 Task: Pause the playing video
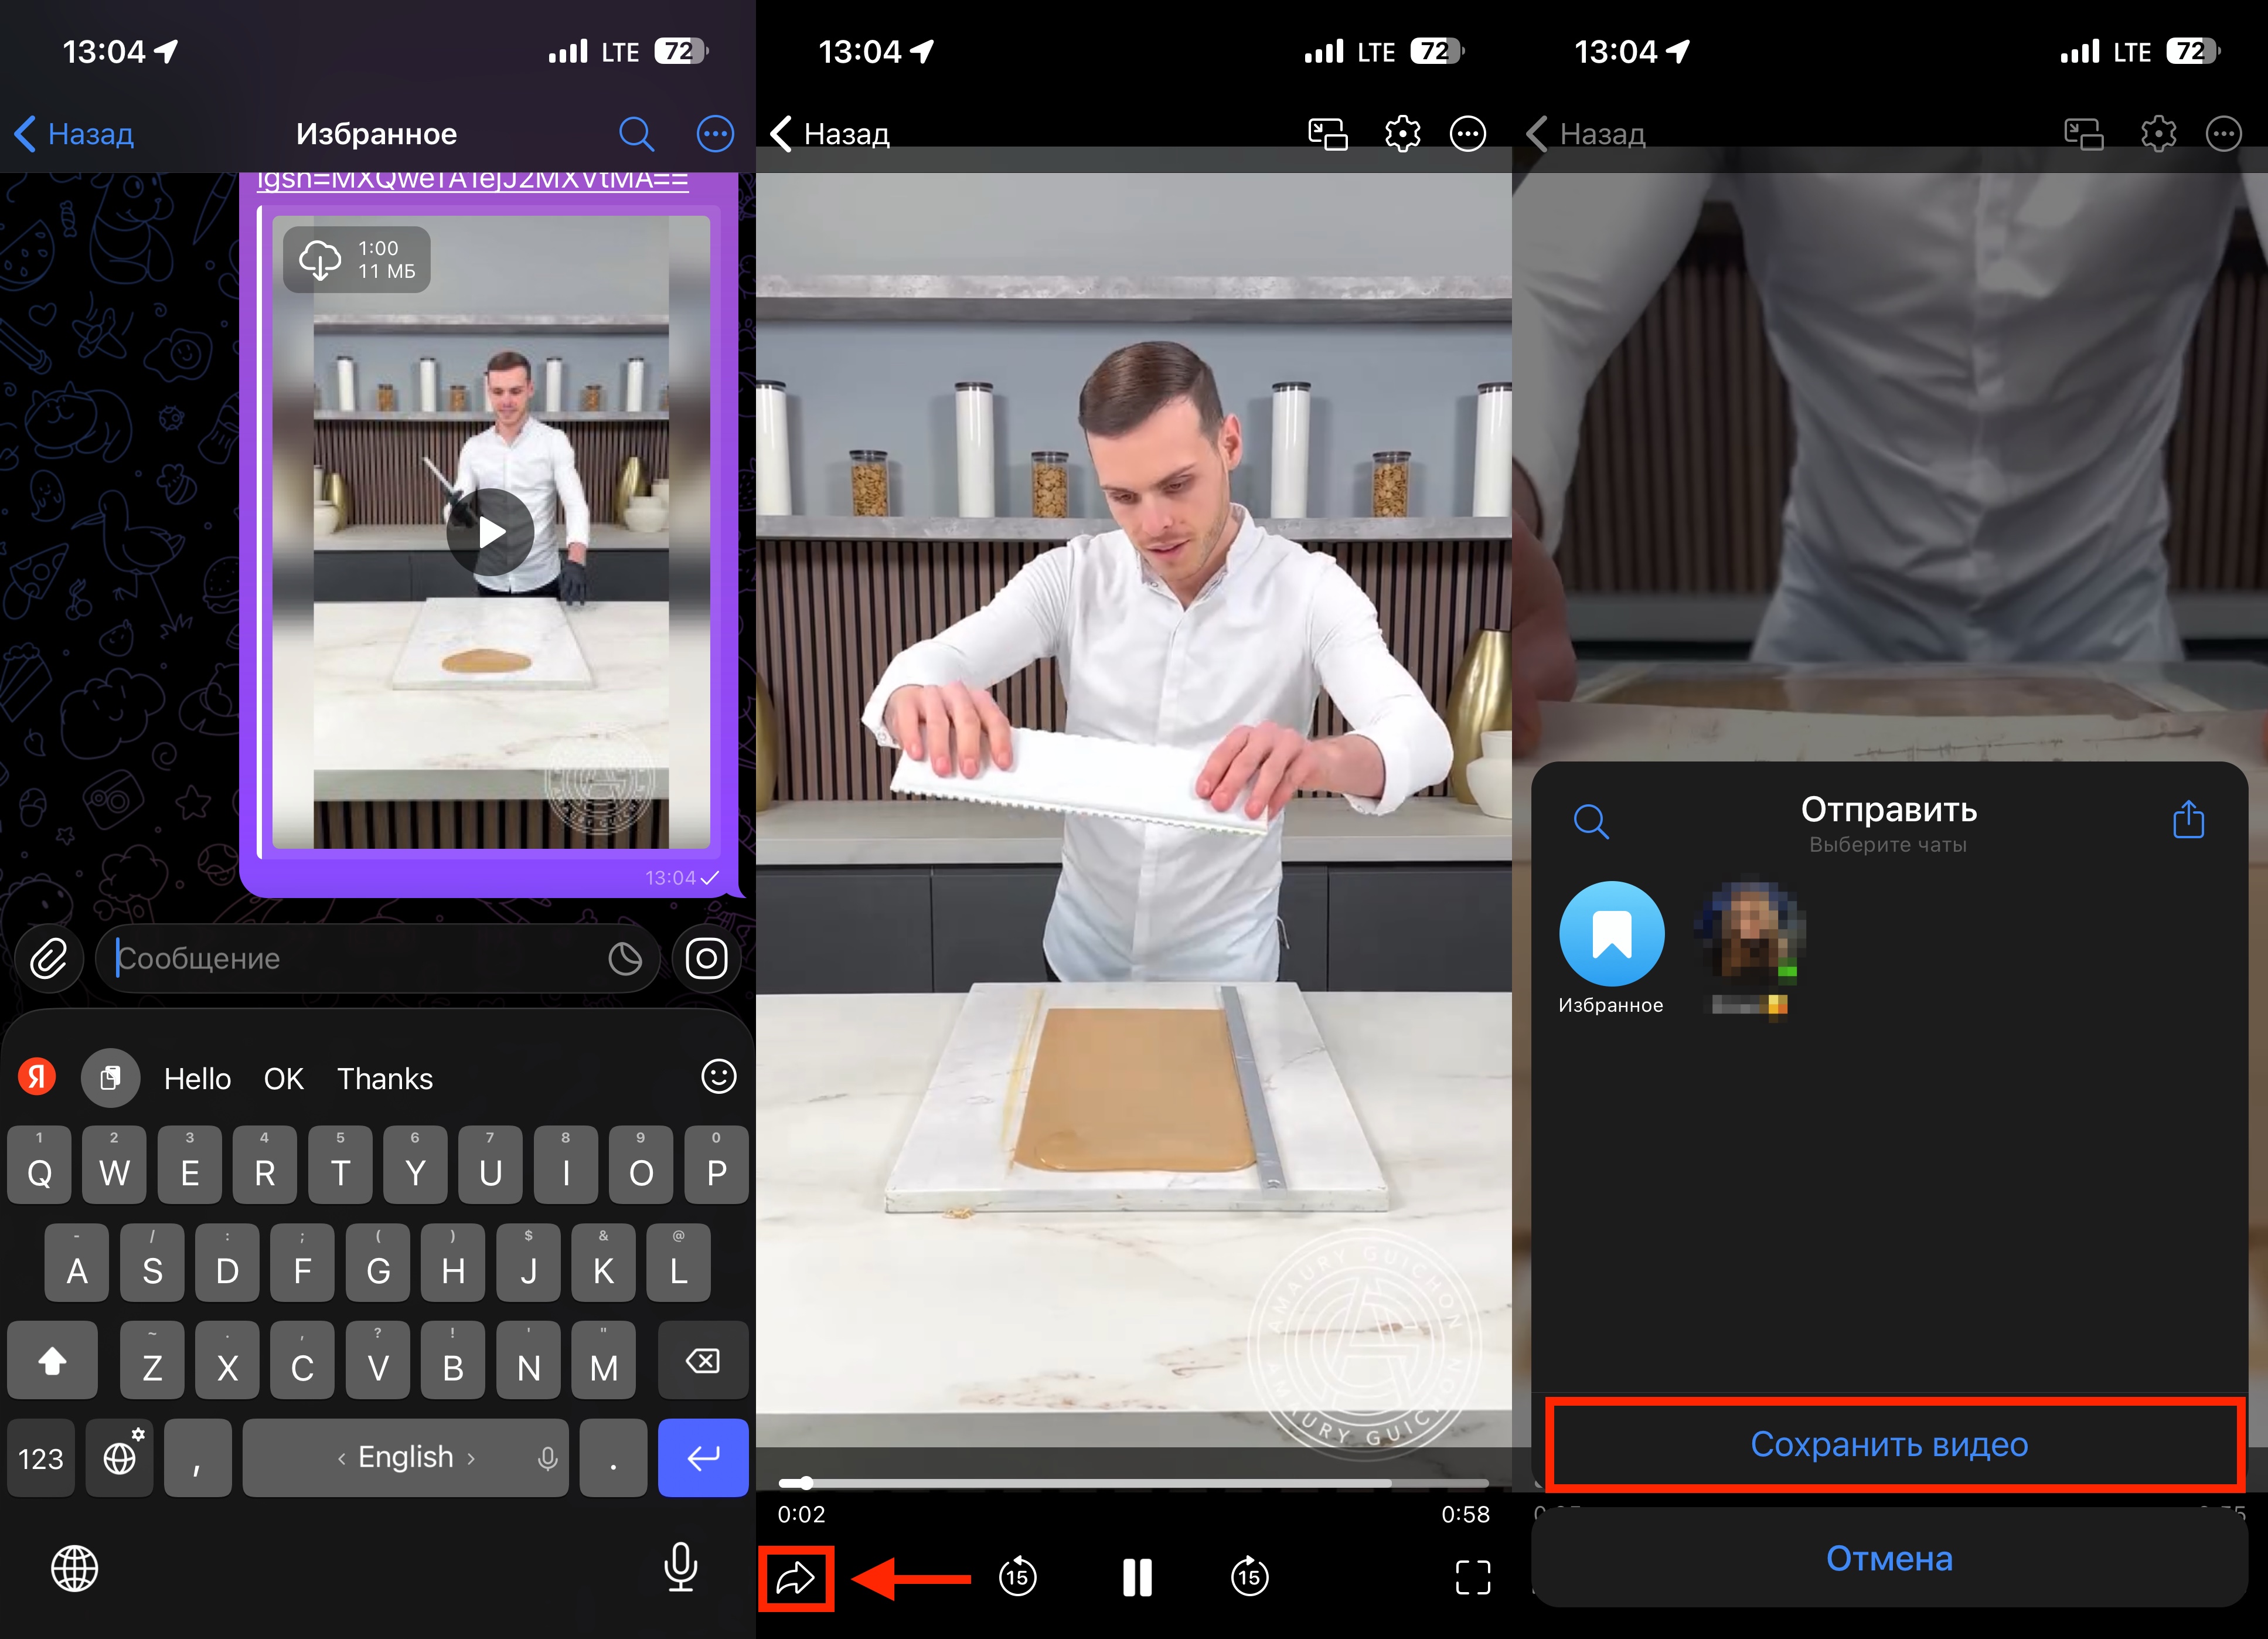(x=1137, y=1578)
